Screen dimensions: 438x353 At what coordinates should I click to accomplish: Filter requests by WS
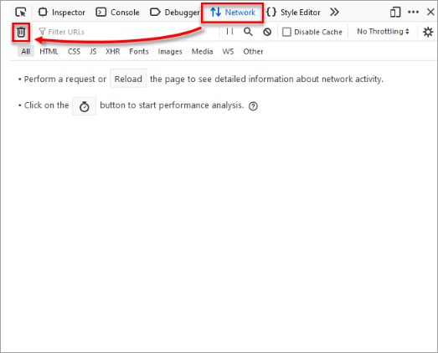click(228, 51)
